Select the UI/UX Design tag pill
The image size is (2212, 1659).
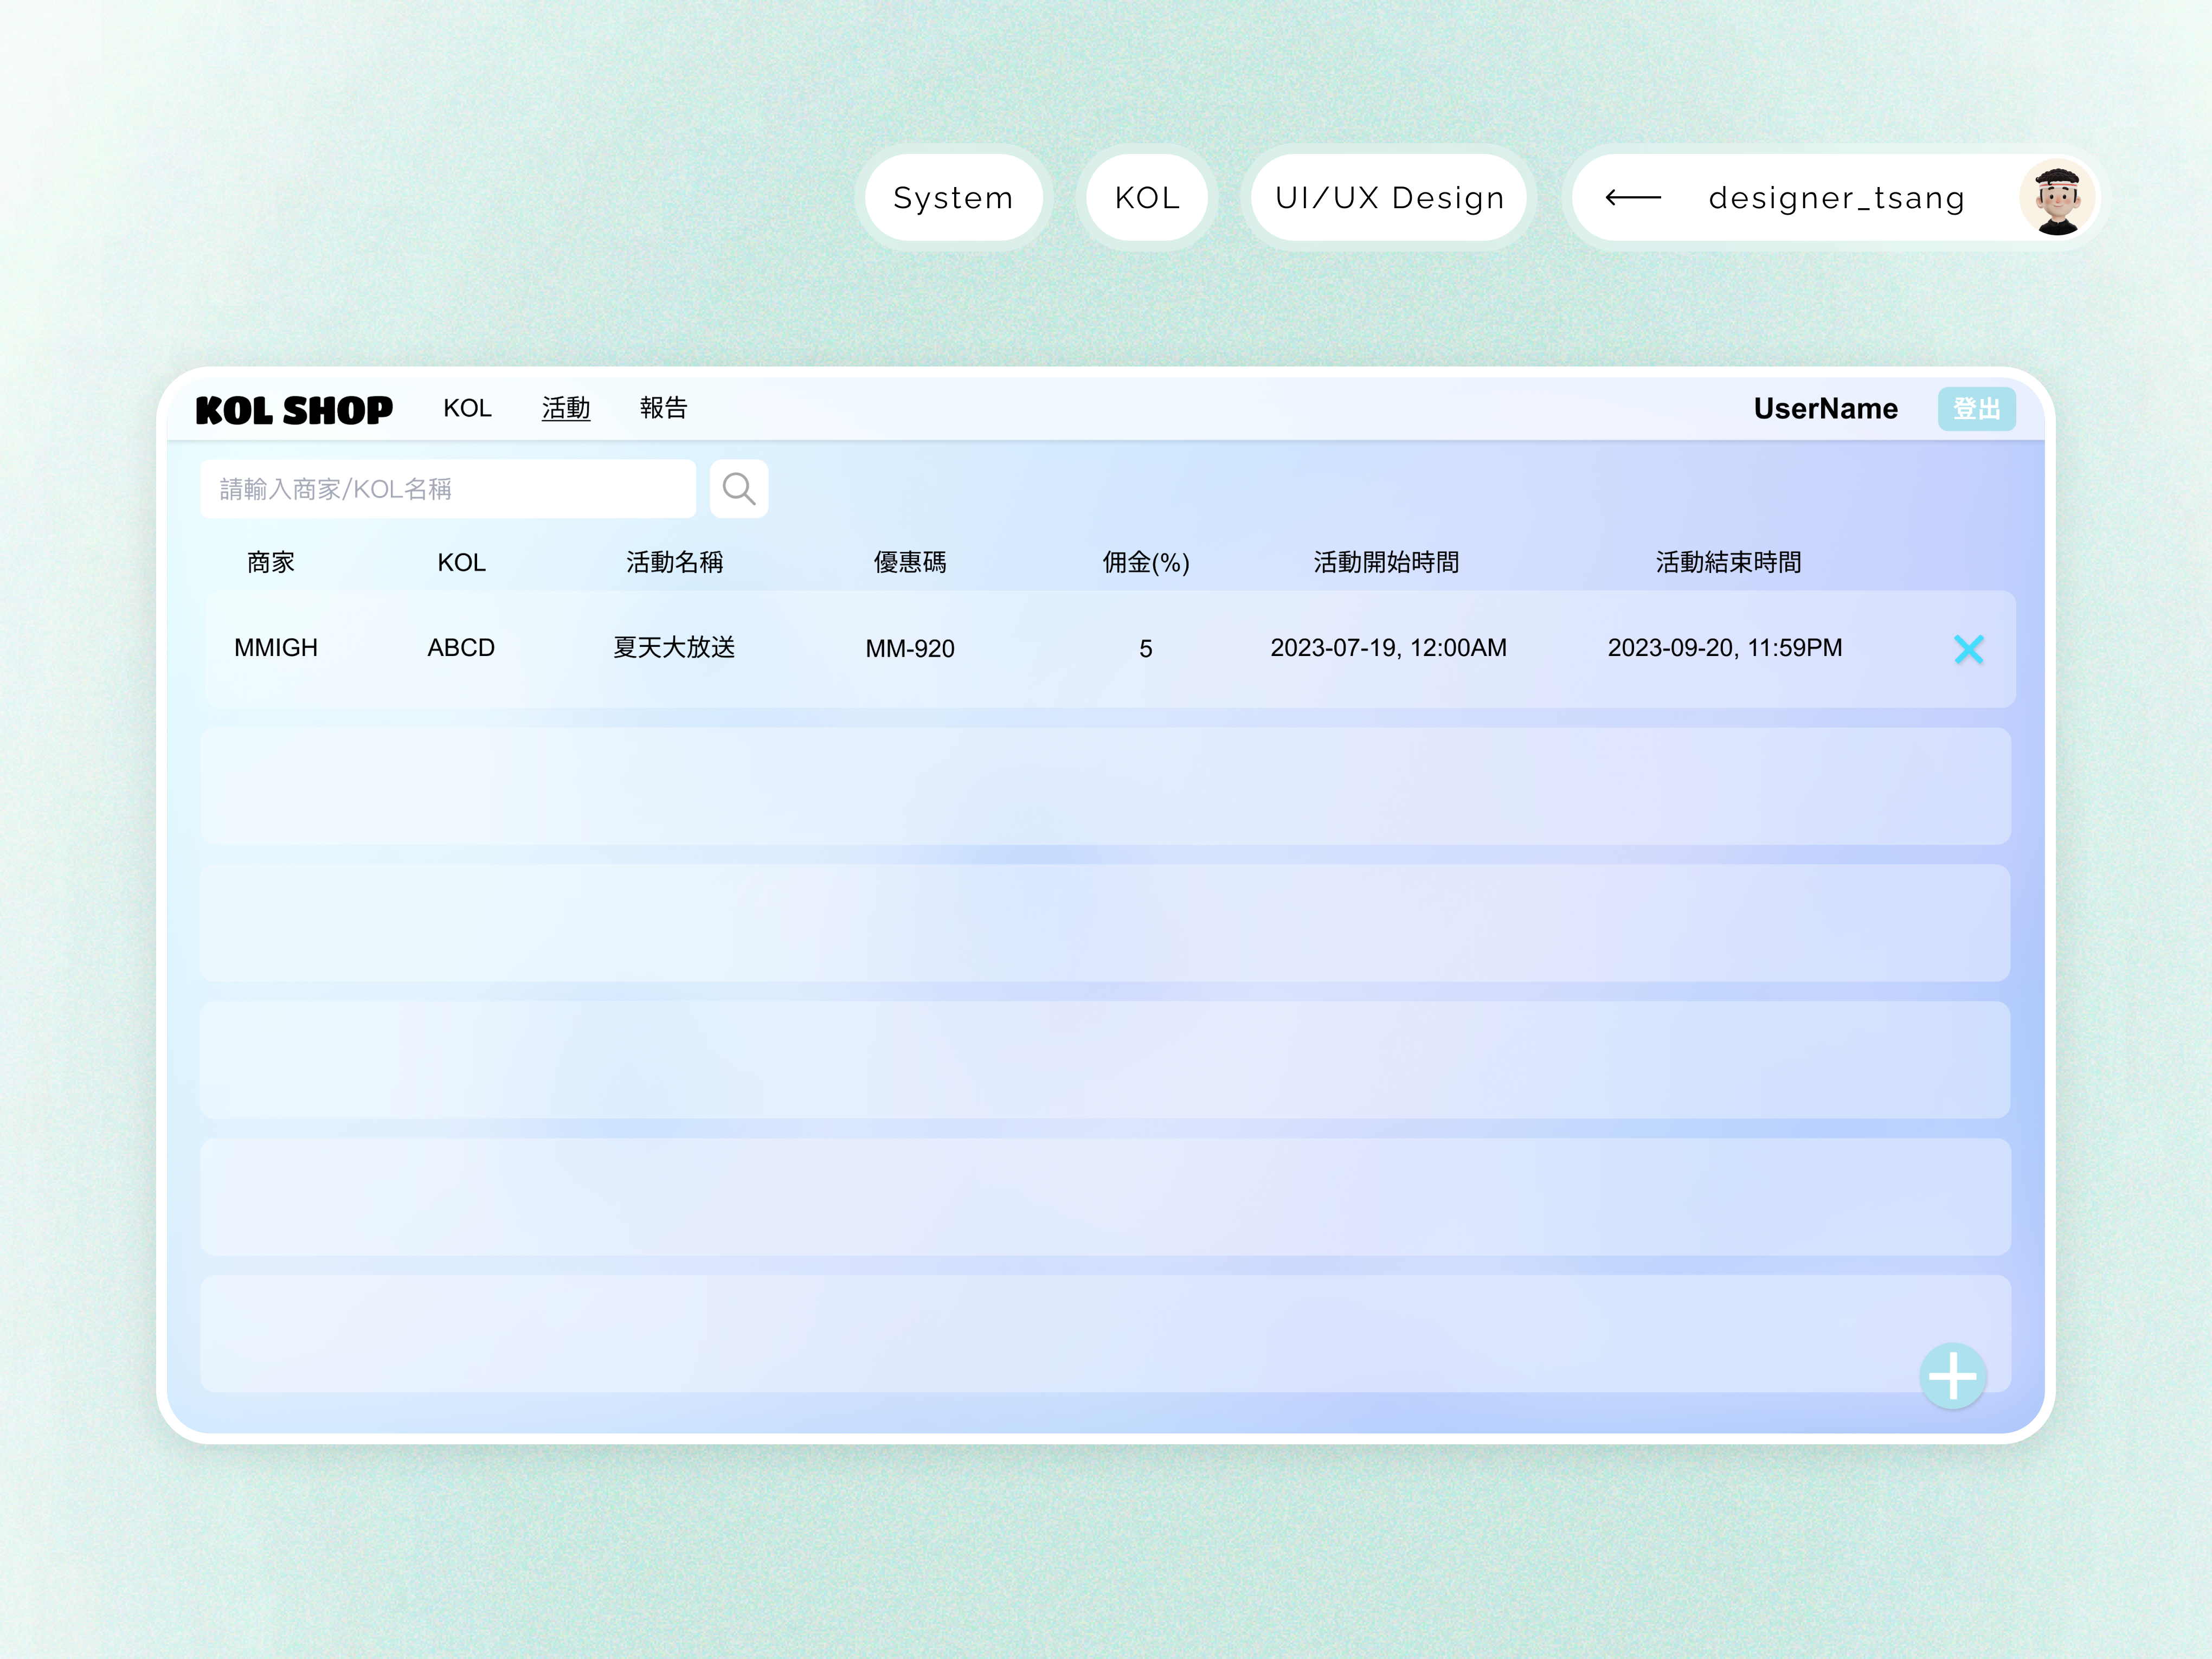[x=1389, y=198]
